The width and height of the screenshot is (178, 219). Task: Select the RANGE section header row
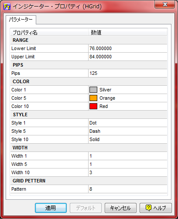tap(89, 40)
